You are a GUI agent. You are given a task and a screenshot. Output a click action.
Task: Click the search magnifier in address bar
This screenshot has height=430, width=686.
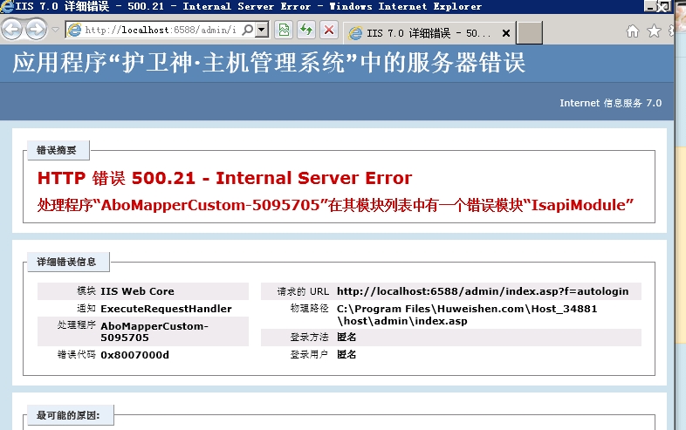(x=248, y=30)
